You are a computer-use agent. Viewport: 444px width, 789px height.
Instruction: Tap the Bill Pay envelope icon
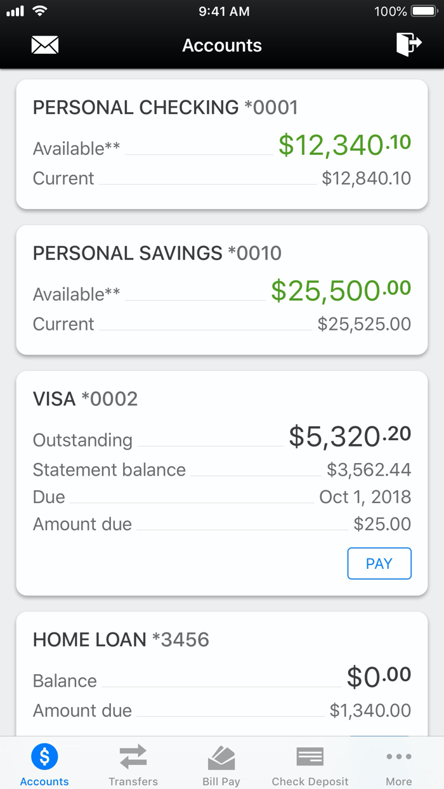coord(221,756)
